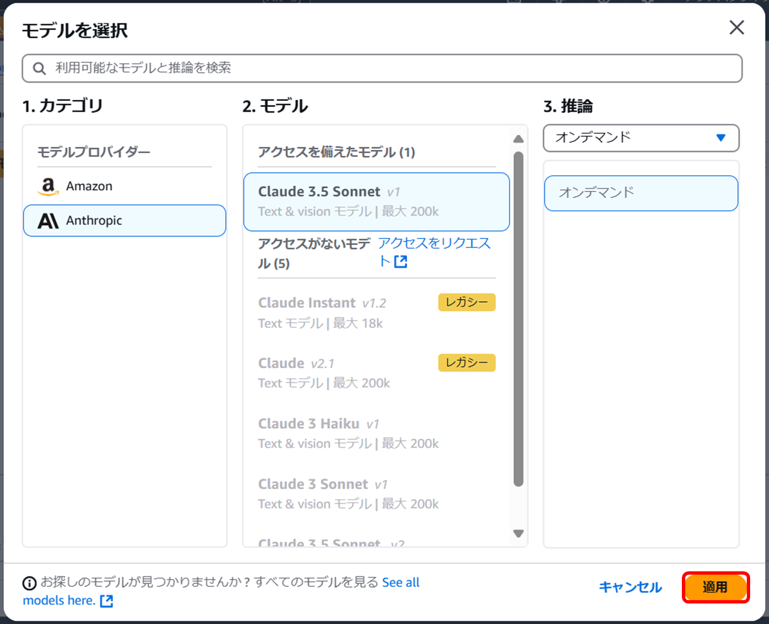Click the モデルプロバイダー heading

pos(94,152)
